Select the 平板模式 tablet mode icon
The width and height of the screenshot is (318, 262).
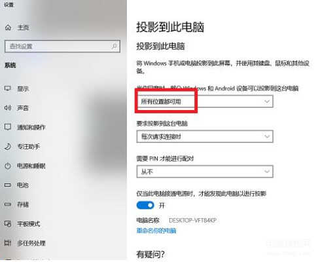[8, 223]
